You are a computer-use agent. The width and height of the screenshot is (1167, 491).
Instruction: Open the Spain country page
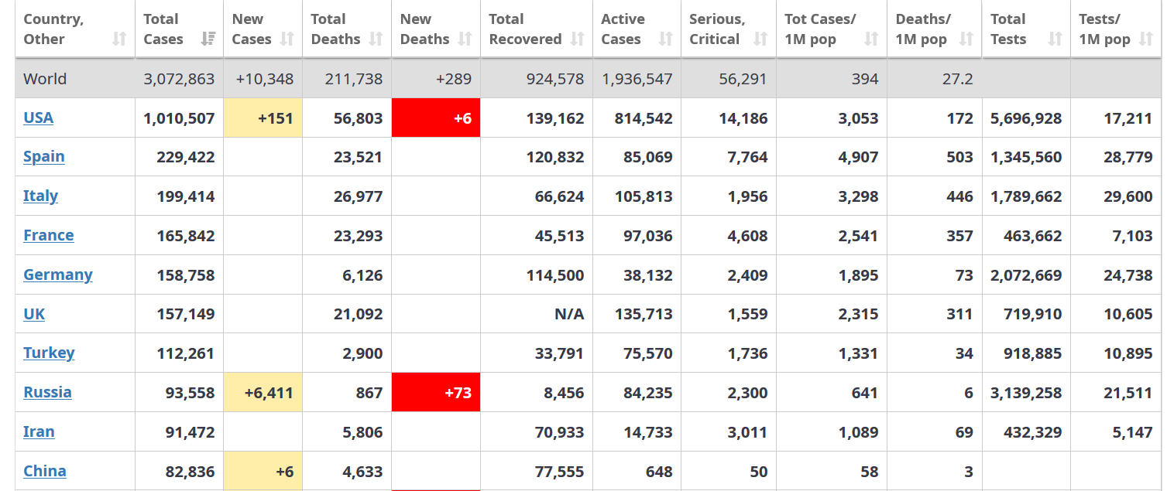[x=43, y=156]
